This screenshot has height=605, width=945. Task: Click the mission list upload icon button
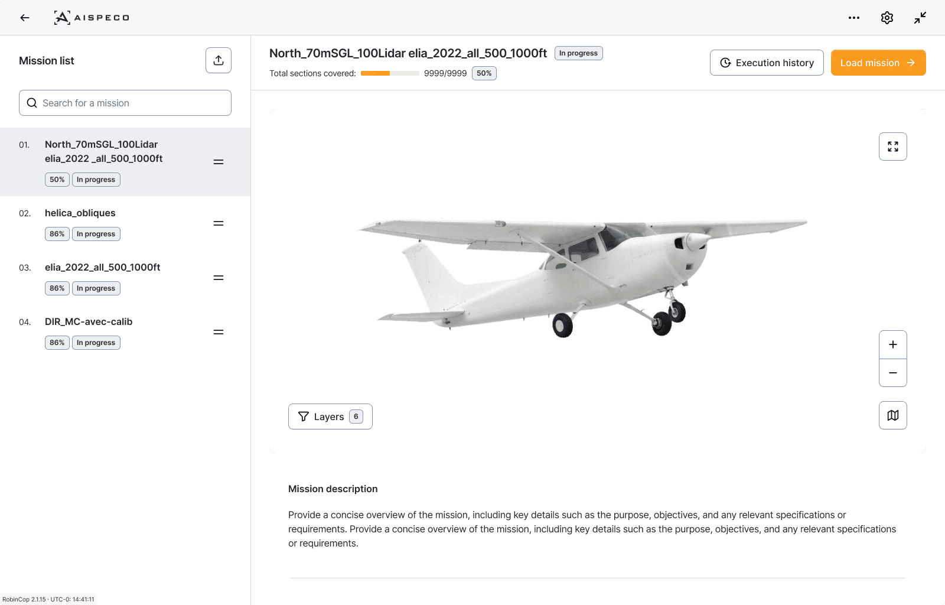pos(219,60)
